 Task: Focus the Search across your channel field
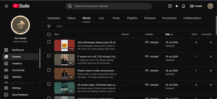[108, 6]
